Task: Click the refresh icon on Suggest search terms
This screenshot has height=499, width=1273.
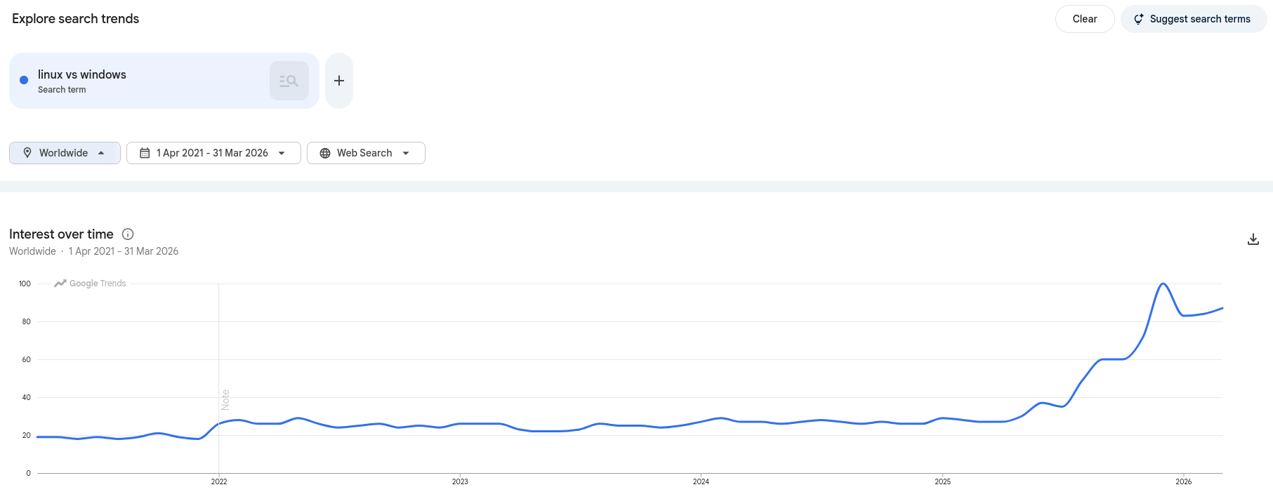Action: [x=1138, y=19]
